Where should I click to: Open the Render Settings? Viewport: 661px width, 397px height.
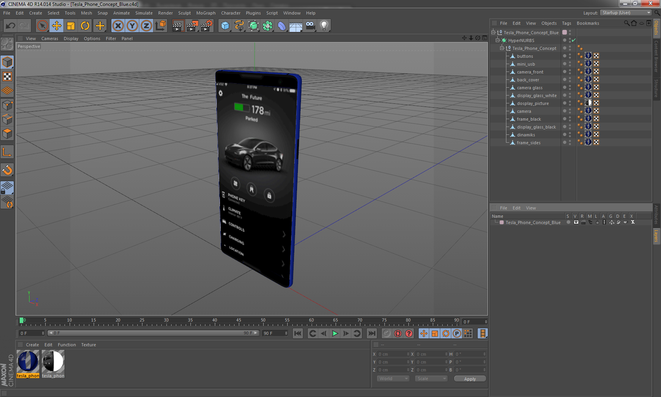(207, 26)
